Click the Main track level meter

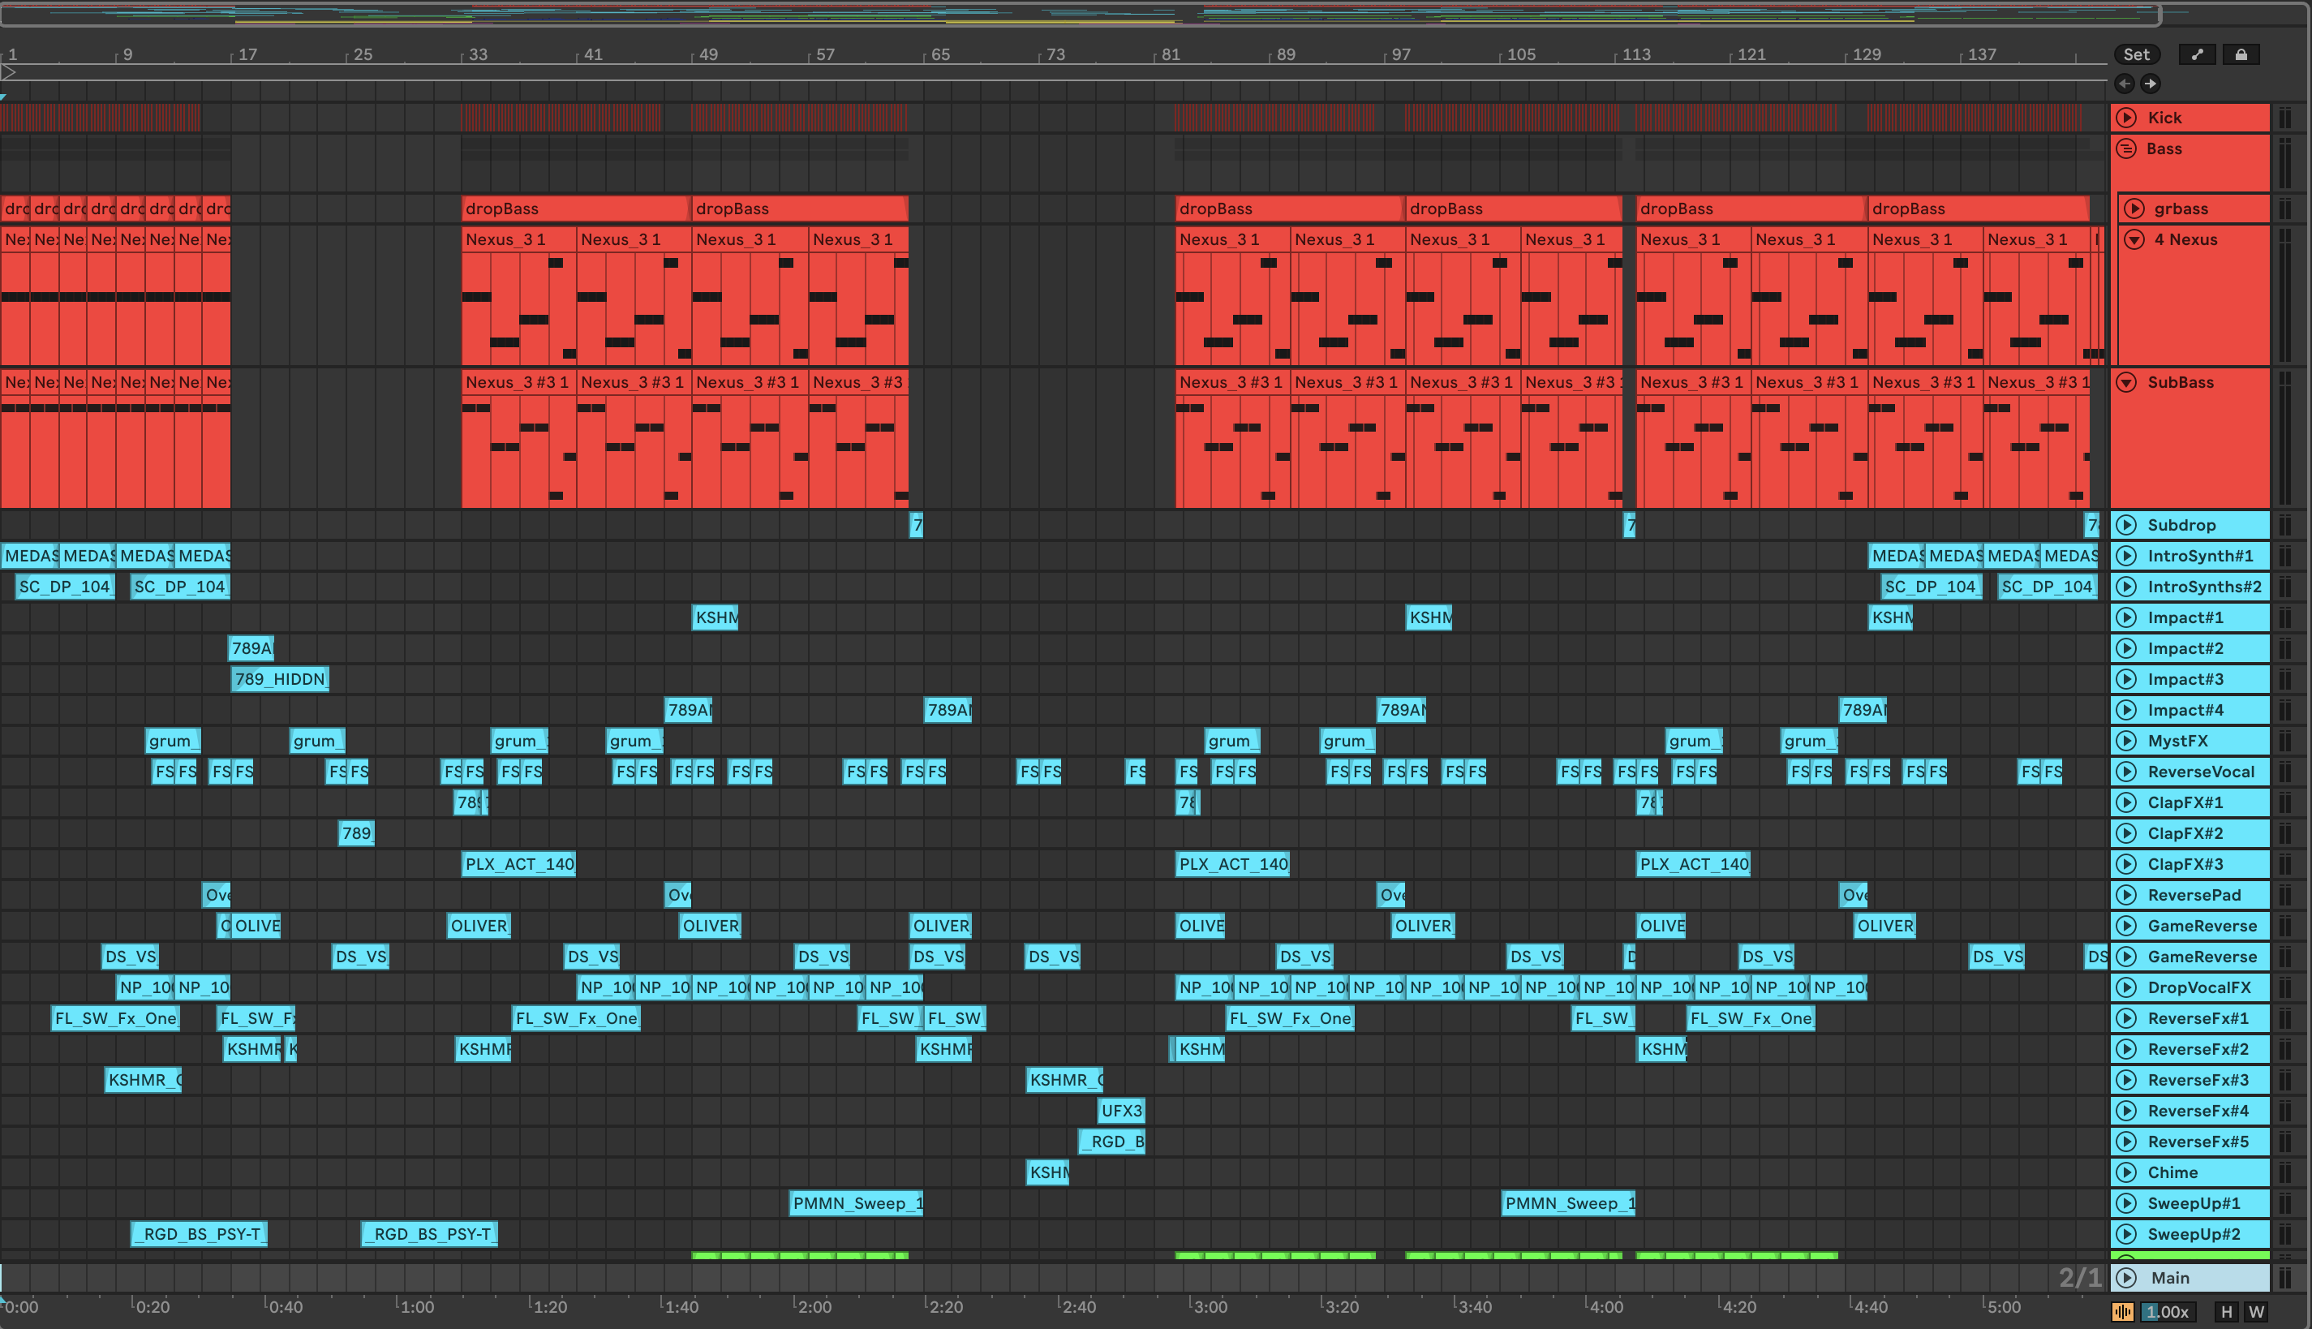pos(2285,1278)
